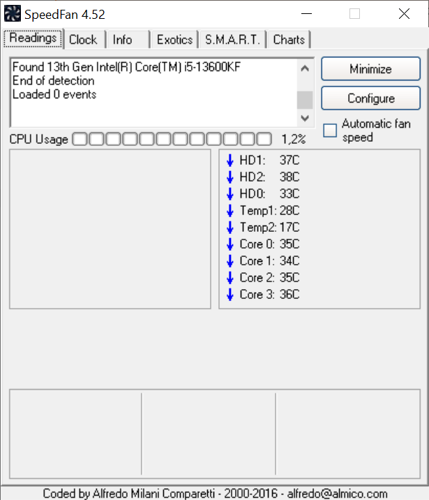This screenshot has height=500, width=429.
Task: Click the log scroll down arrow
Action: pyautogui.click(x=305, y=118)
